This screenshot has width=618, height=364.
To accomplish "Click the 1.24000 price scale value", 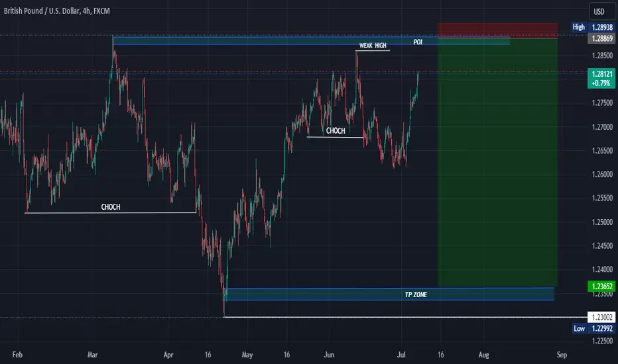I will (602, 269).
